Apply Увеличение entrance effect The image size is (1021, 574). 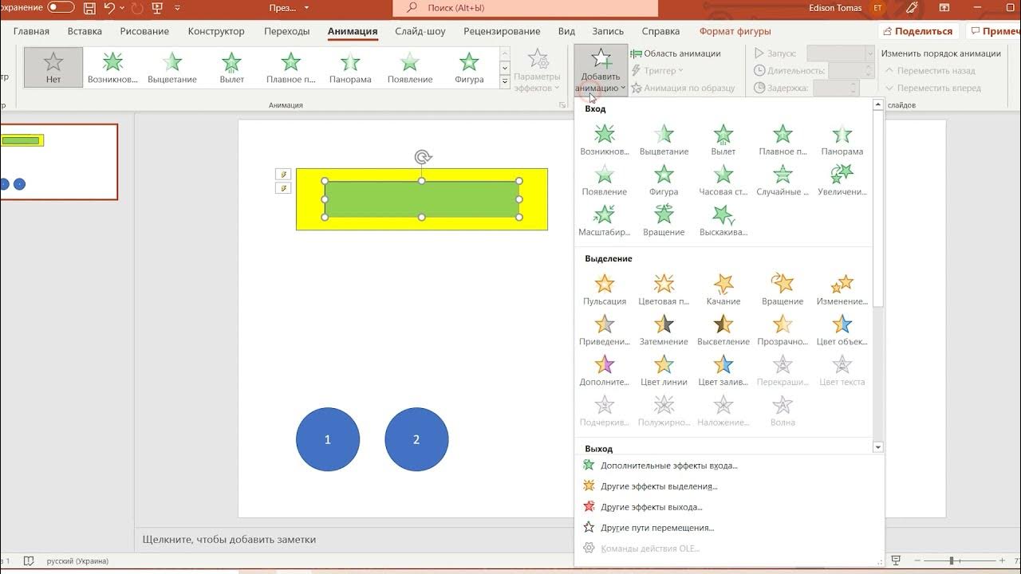click(x=842, y=180)
